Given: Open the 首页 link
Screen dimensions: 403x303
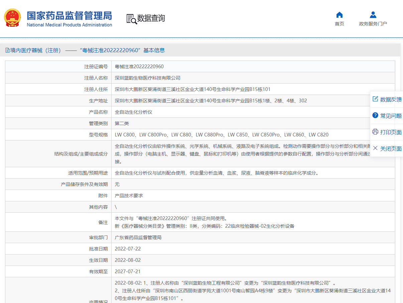Looking at the screenshot, I should point(340,24).
